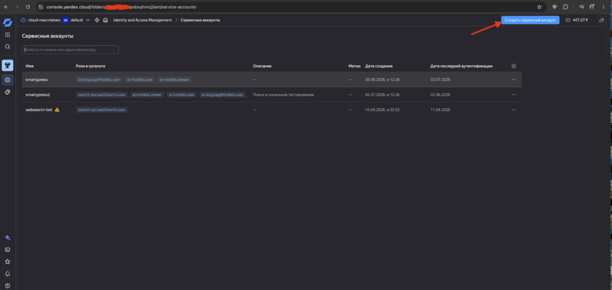Open the media control playlist icon
This screenshot has height=290, width=612.
[x=582, y=7]
